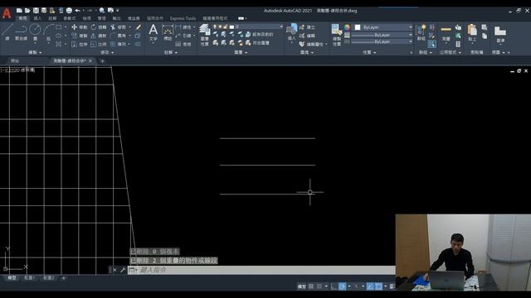The height and width of the screenshot is (298, 531).
Task: Open the Insert ribbon tab
Action: (37, 18)
